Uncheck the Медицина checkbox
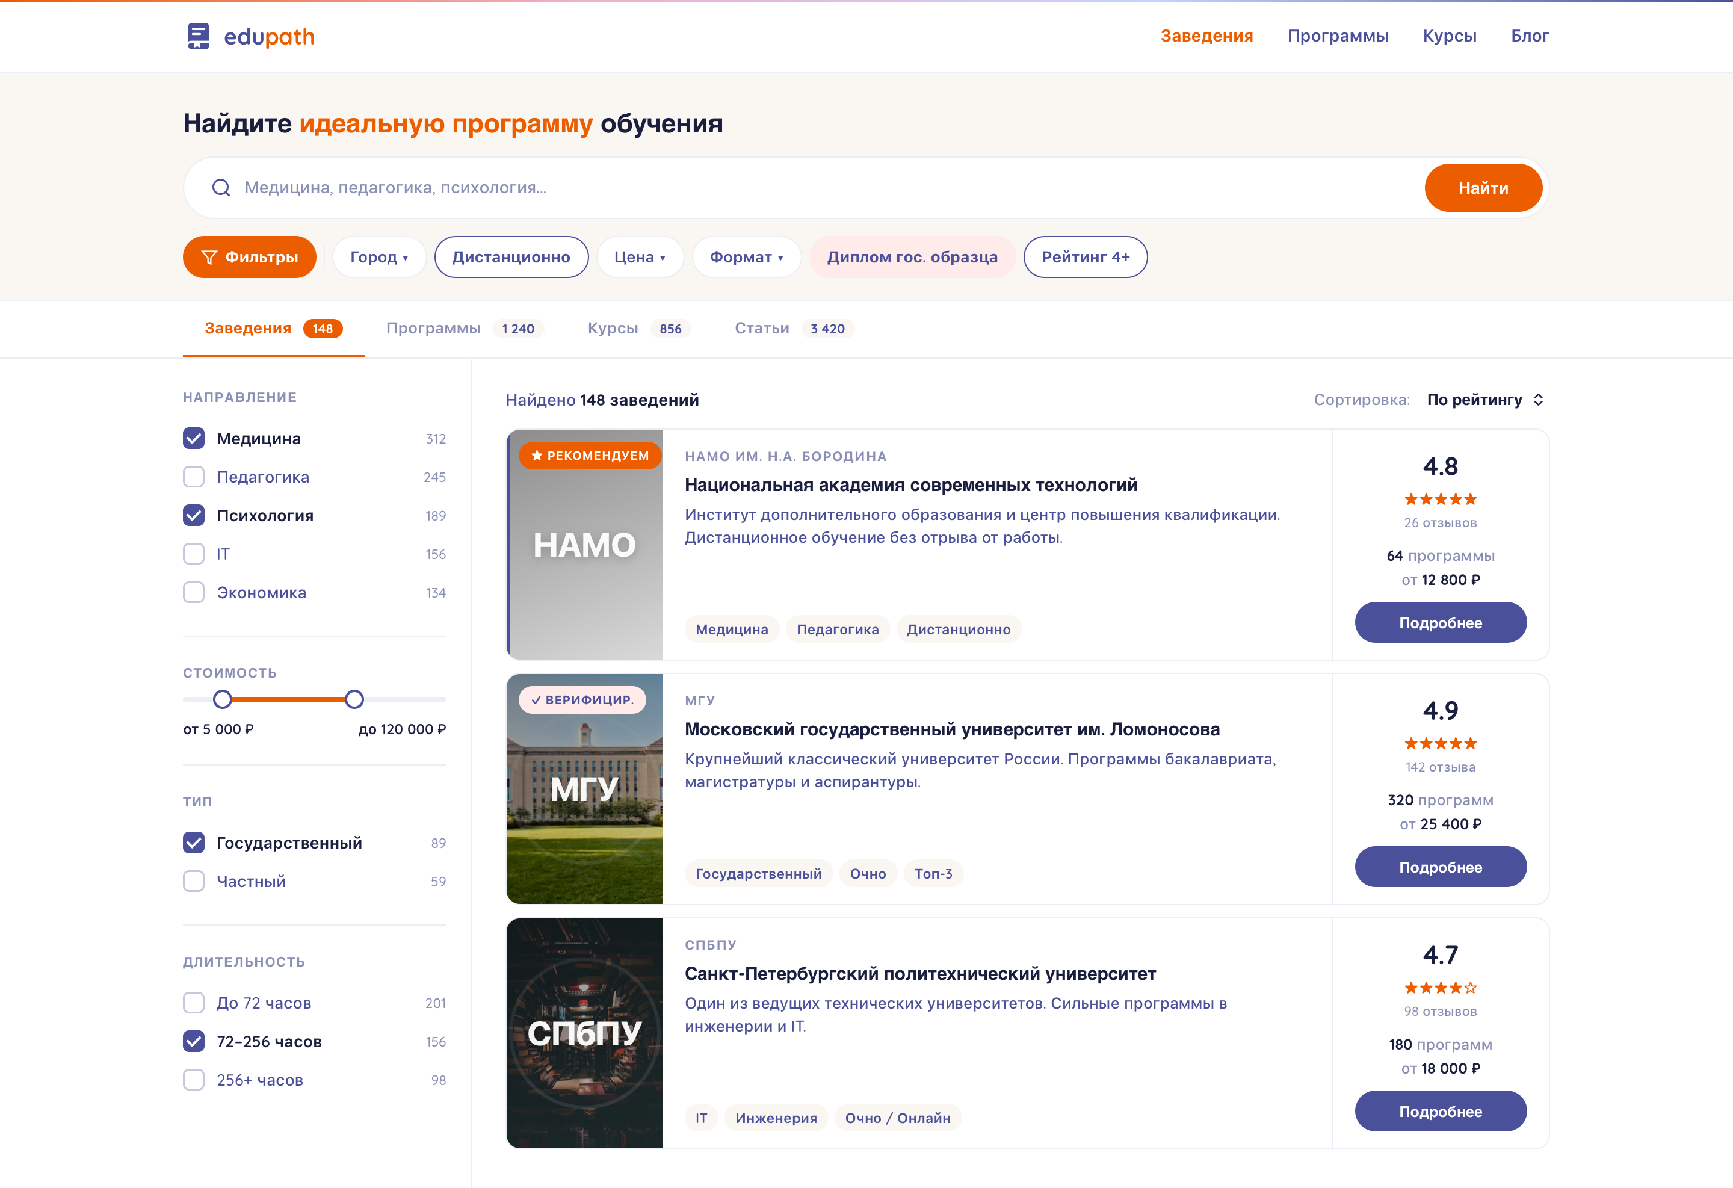The image size is (1733, 1188). pyautogui.click(x=194, y=438)
